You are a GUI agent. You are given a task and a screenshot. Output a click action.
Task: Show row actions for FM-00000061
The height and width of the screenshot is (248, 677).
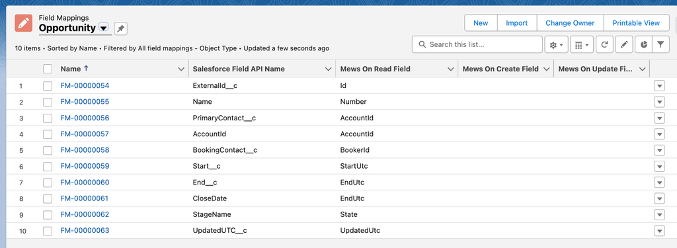click(x=659, y=199)
